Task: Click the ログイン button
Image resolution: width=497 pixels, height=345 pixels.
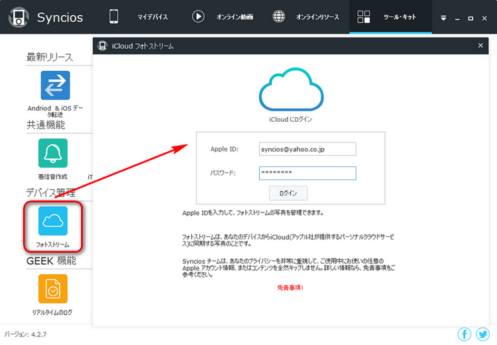Action: click(x=288, y=193)
